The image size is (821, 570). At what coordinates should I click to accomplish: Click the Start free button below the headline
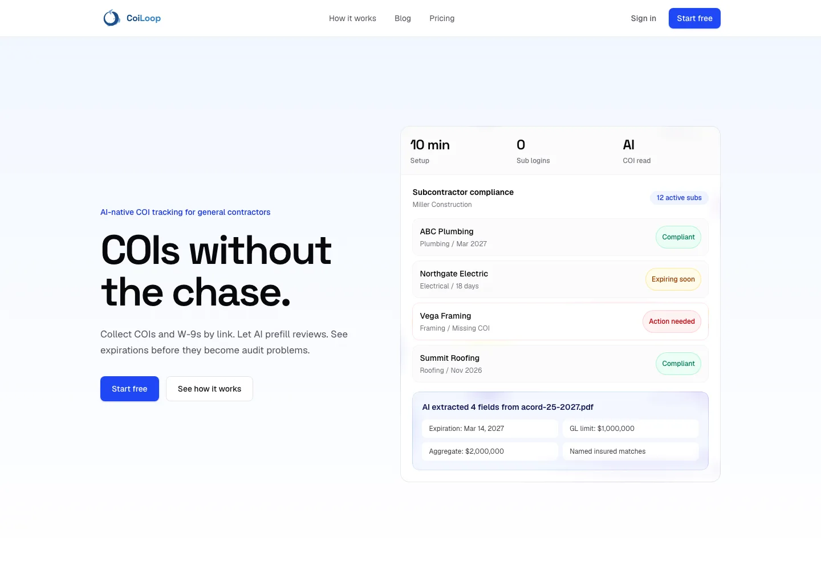tap(129, 389)
